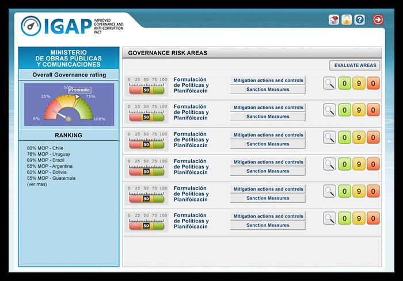Click the magnifier icon in the last row
The width and height of the screenshot is (403, 281).
329,218
